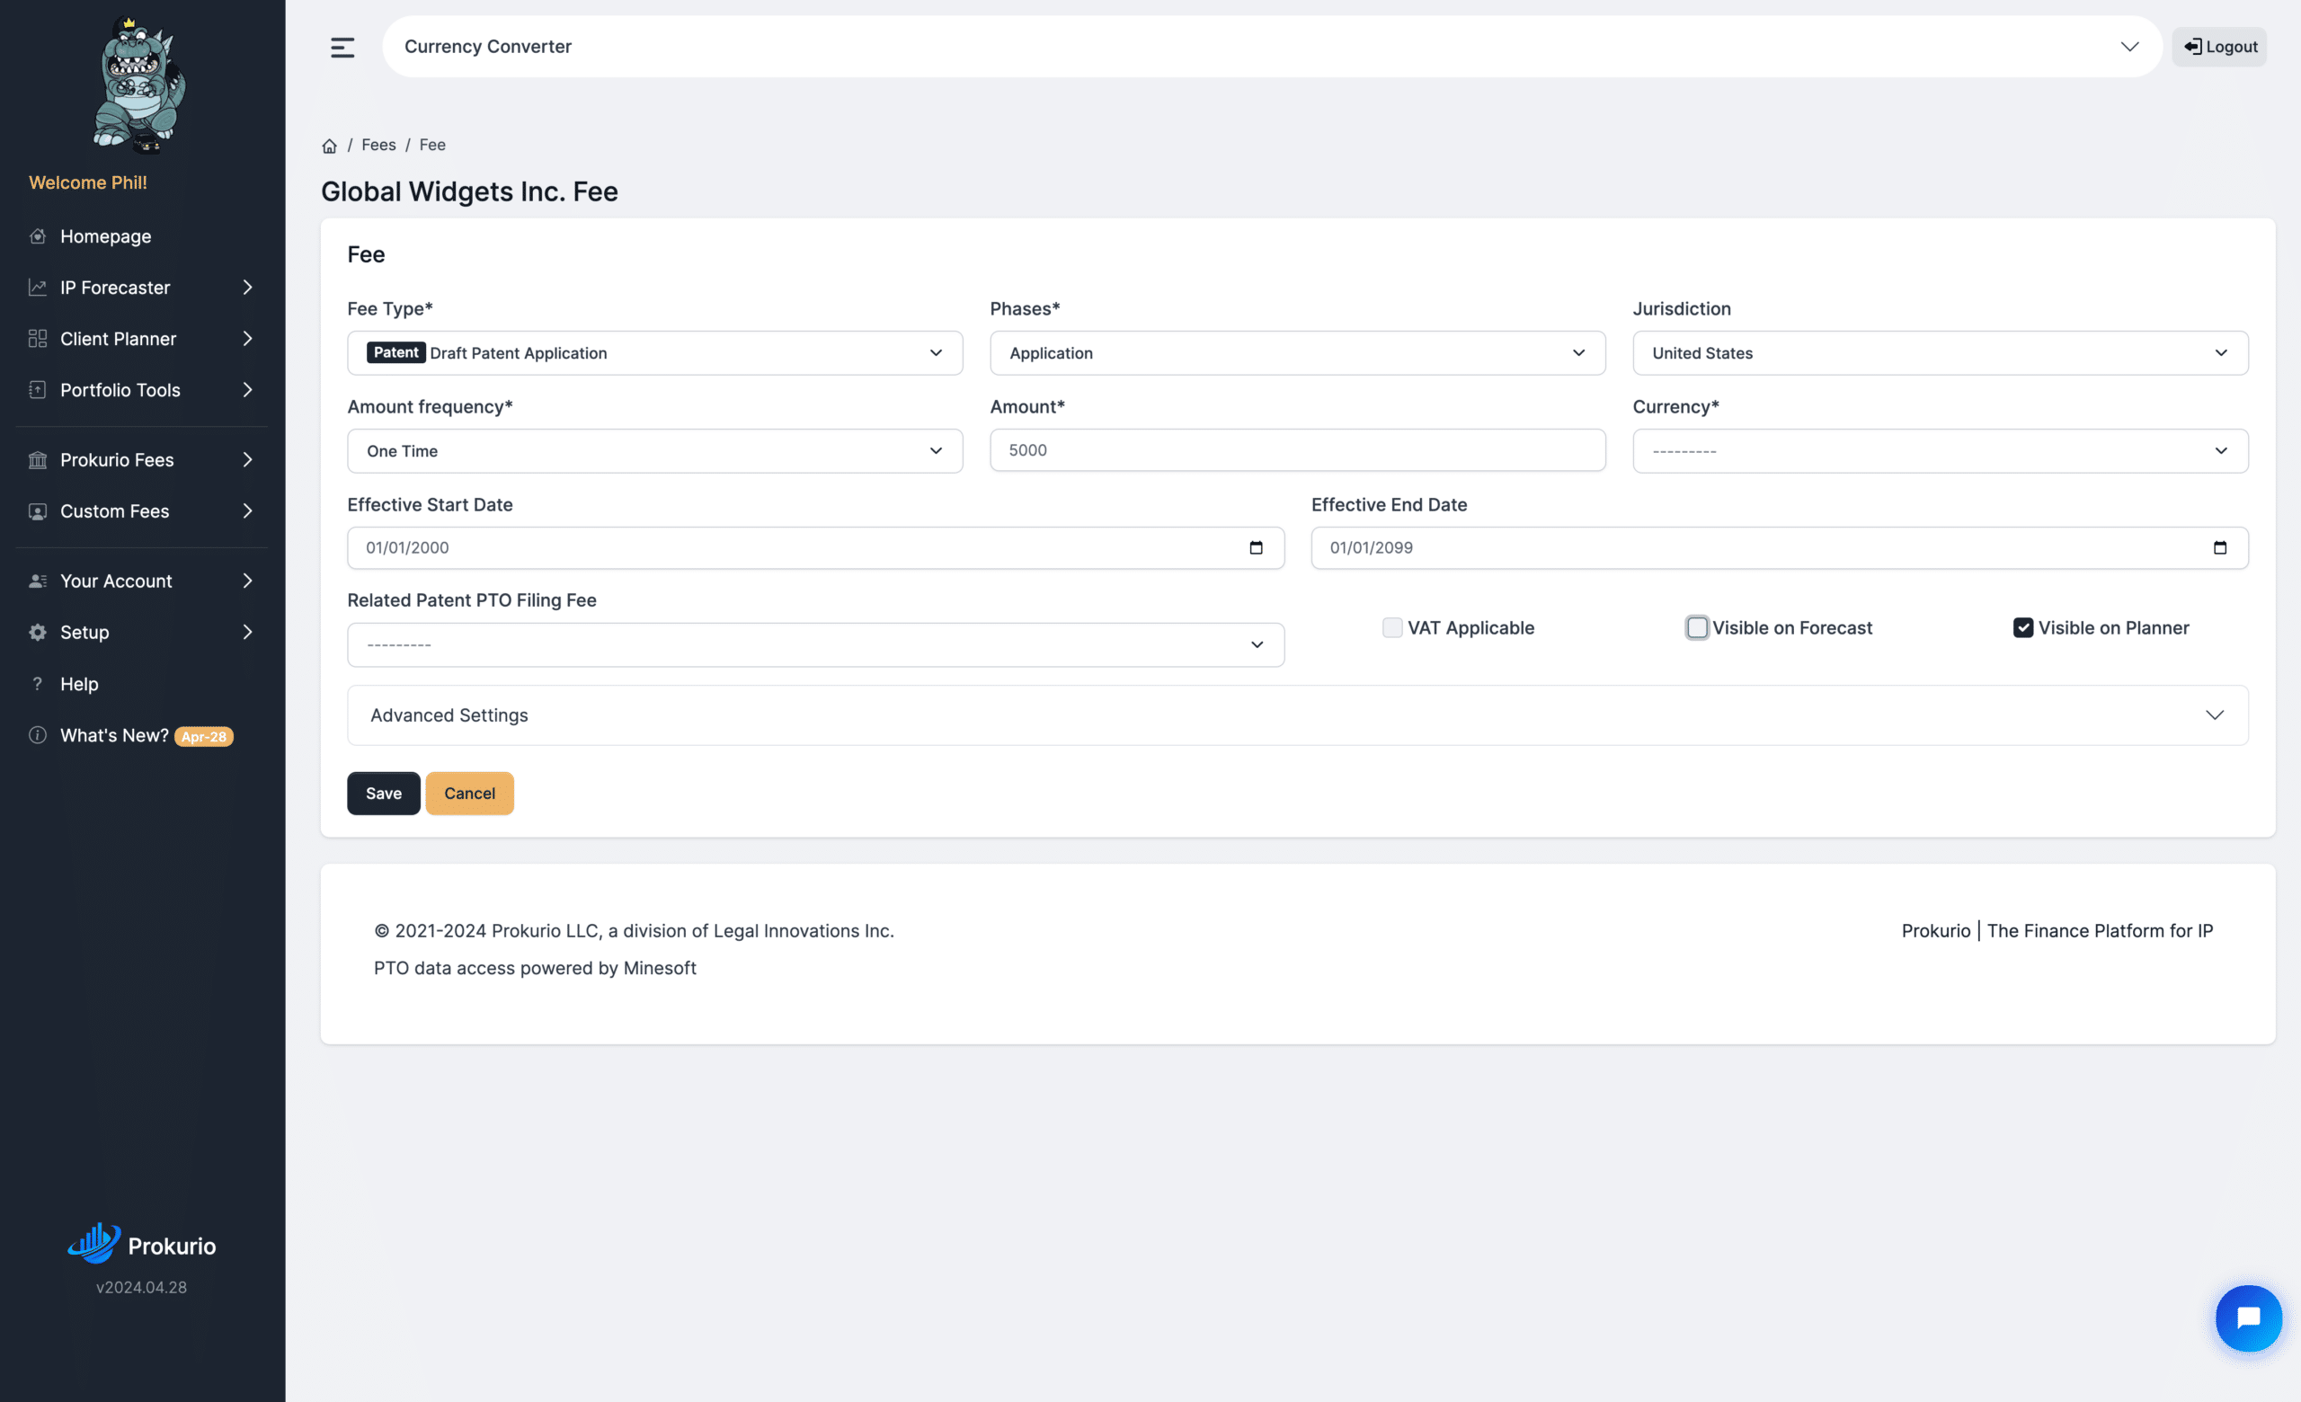Expand Client Planner sidebar menu
The width and height of the screenshot is (2301, 1402).
[142, 339]
